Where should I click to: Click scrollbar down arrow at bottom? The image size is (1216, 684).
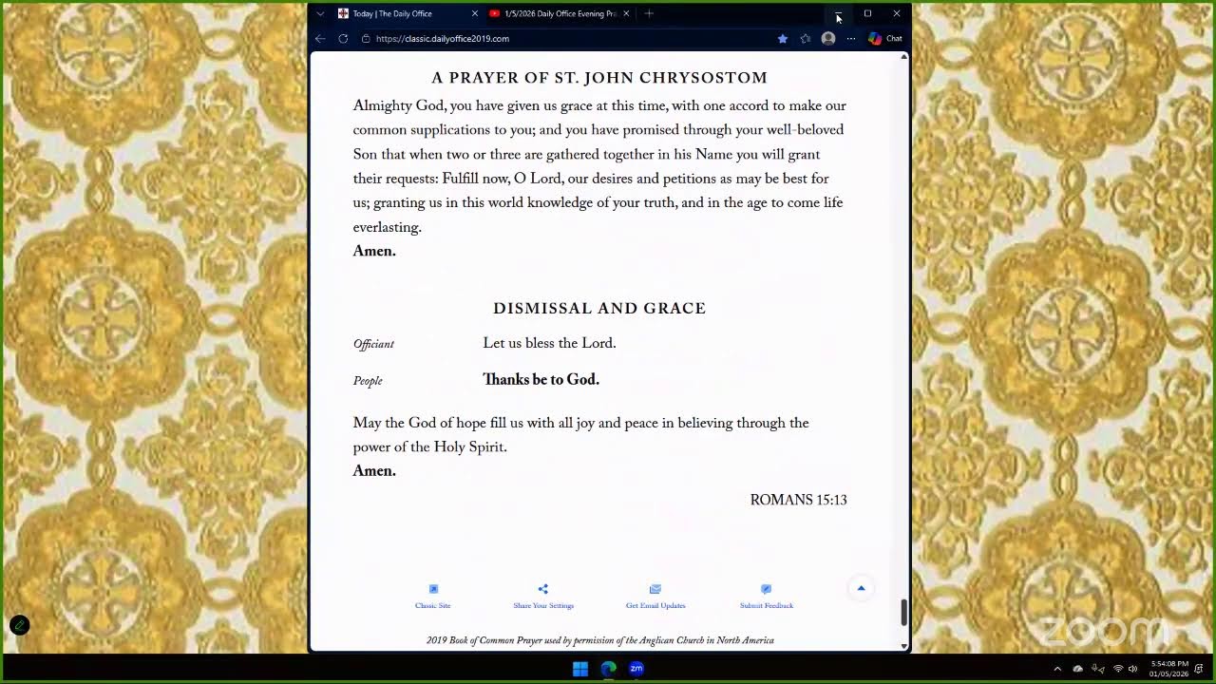click(903, 646)
